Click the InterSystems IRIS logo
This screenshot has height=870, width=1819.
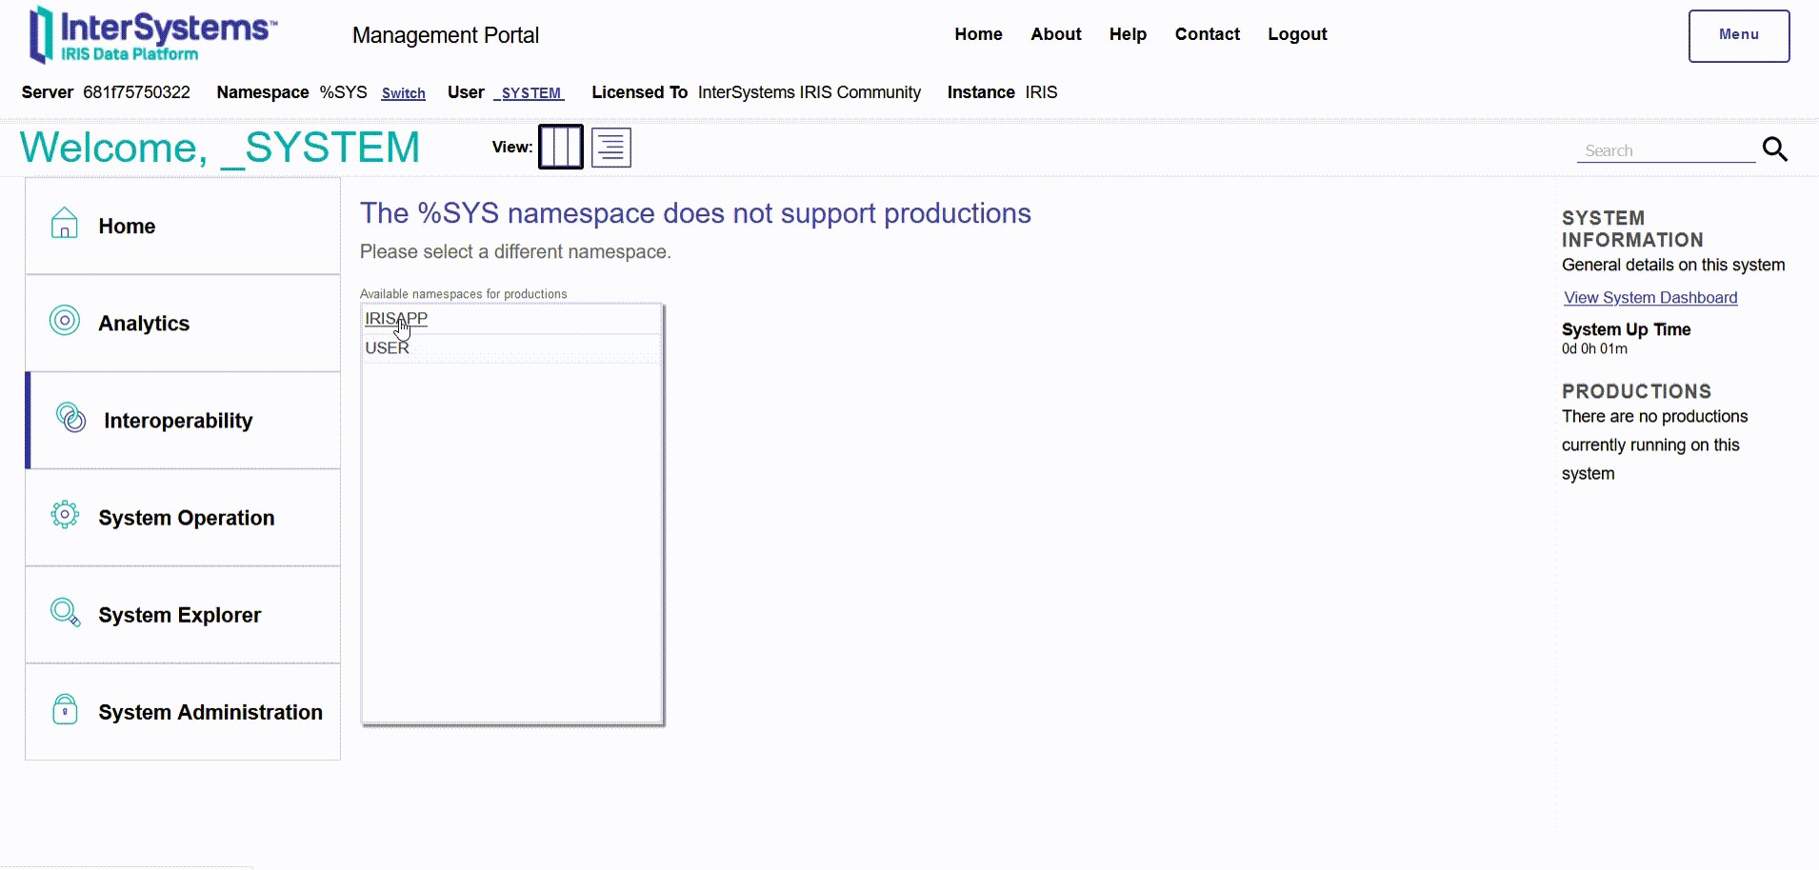click(x=153, y=35)
